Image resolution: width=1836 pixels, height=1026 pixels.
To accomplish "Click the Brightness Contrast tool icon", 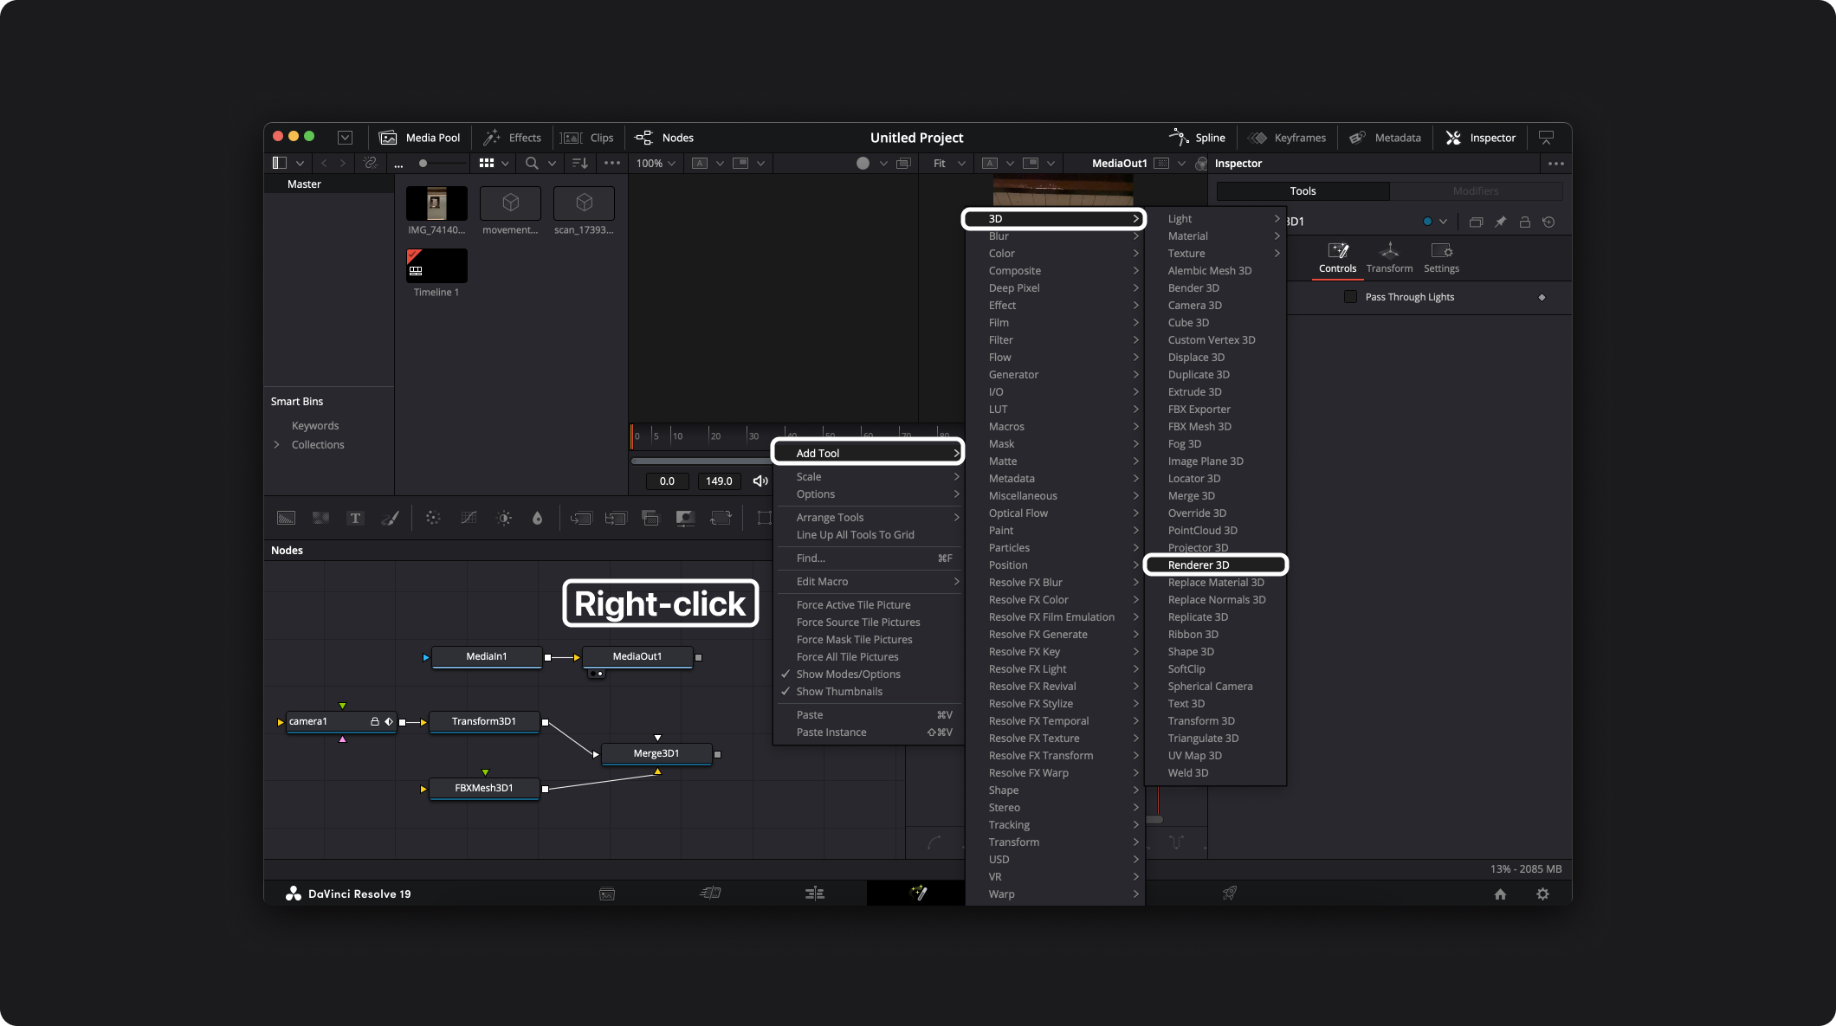I will [504, 518].
